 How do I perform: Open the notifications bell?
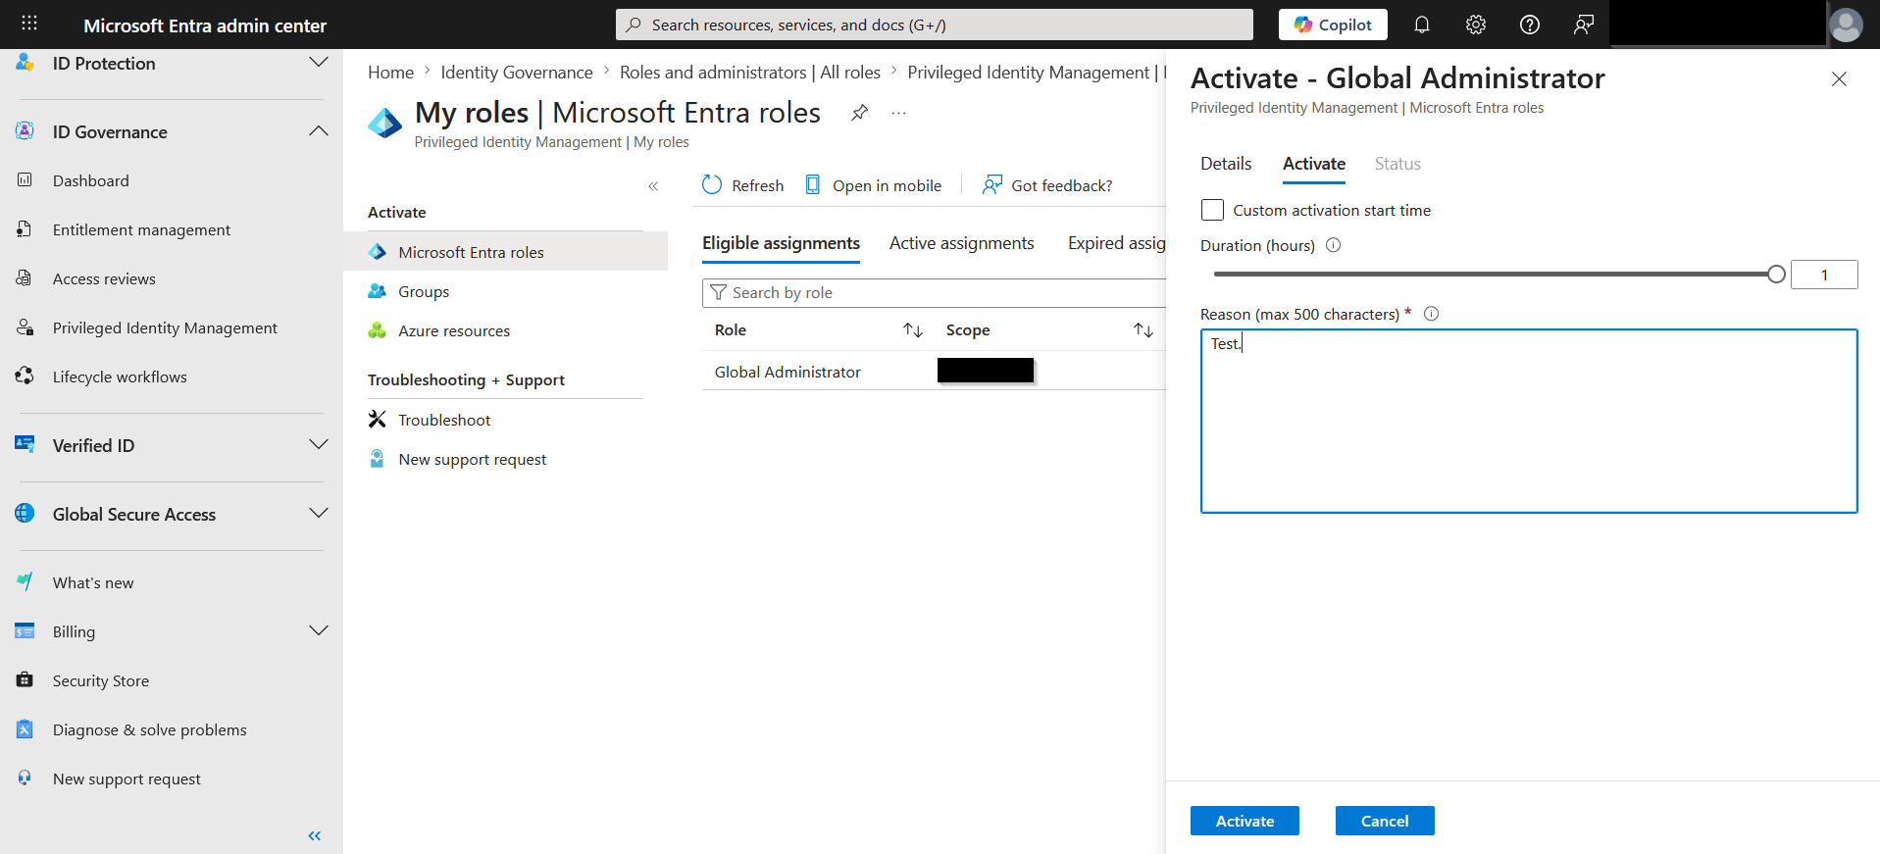coord(1422,25)
